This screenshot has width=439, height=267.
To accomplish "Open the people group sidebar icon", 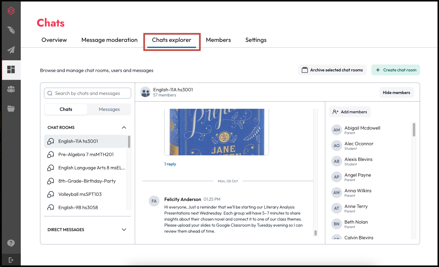I will [11, 89].
